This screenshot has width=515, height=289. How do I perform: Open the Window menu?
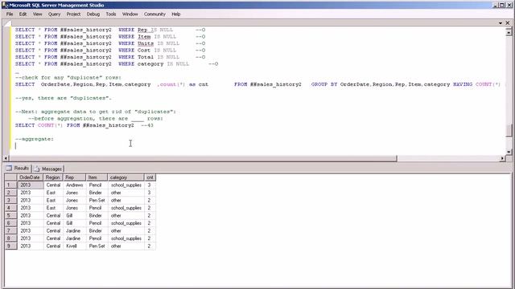click(x=130, y=14)
